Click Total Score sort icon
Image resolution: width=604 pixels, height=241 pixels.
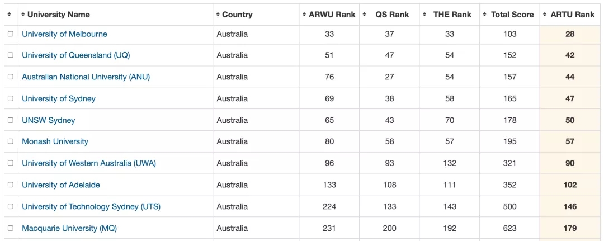pyautogui.click(x=485, y=15)
